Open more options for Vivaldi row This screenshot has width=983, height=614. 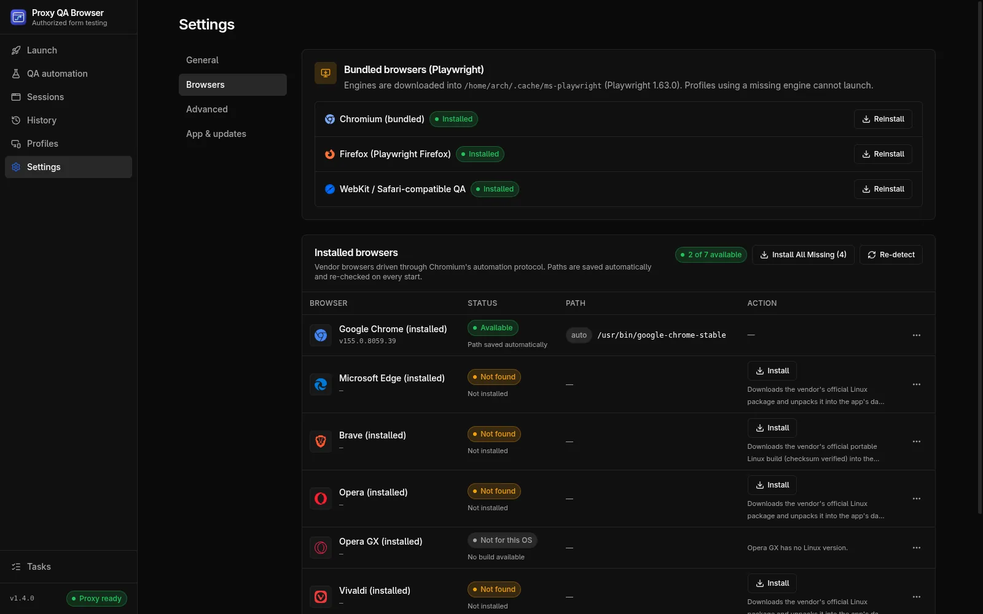pyautogui.click(x=917, y=597)
